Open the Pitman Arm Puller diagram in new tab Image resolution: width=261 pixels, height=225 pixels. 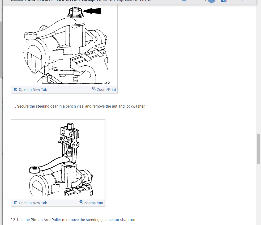[31, 203]
